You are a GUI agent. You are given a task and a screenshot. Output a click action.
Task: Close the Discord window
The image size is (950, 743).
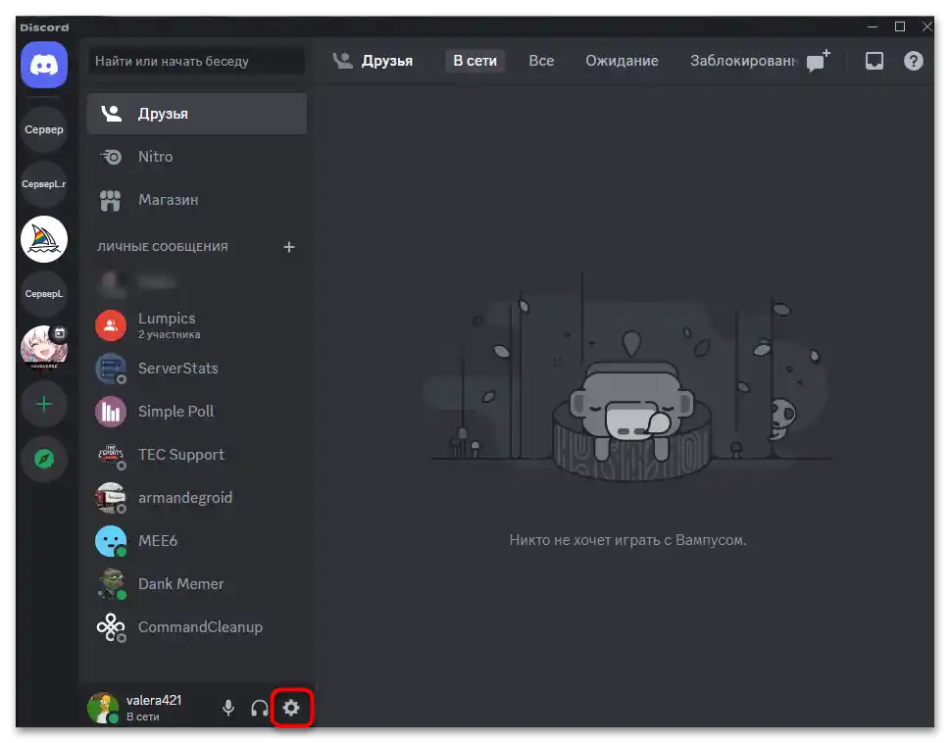pos(927,26)
